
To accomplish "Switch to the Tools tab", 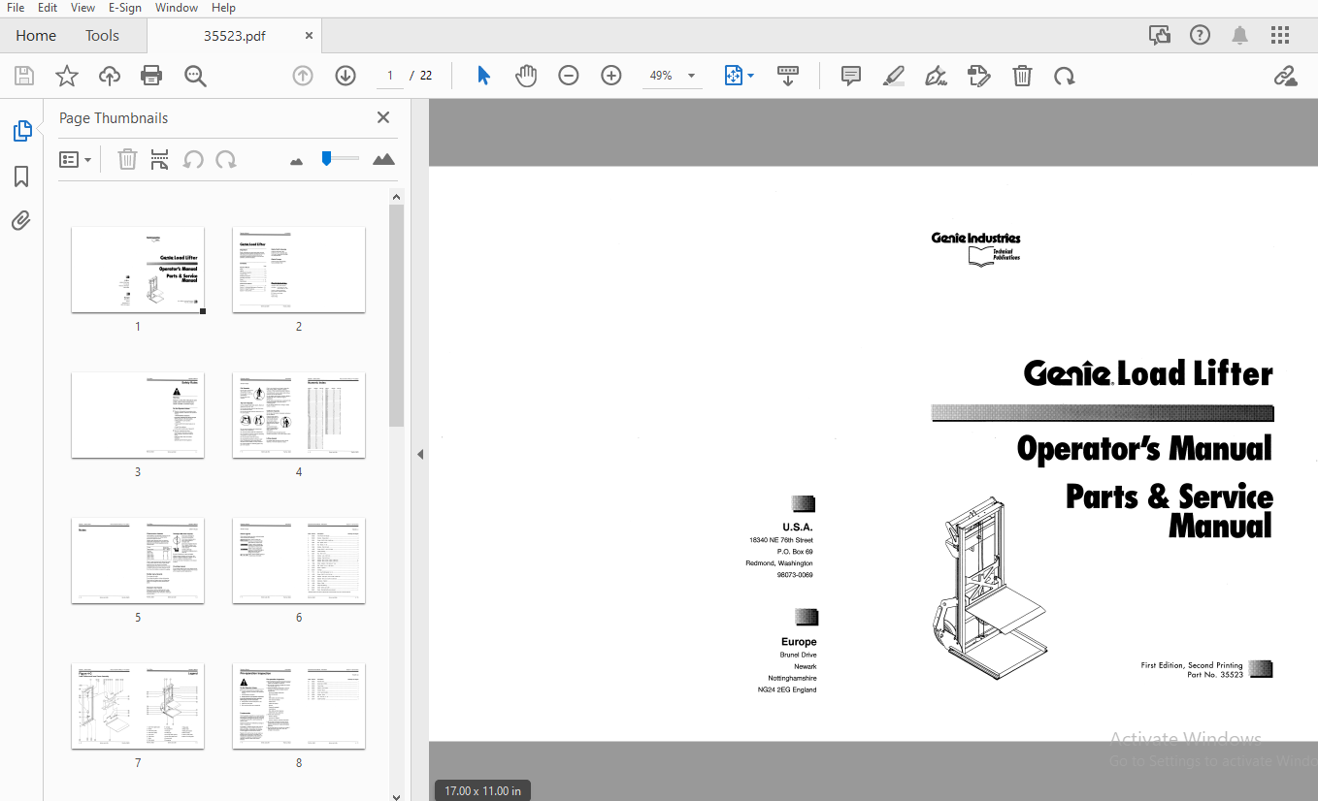I will click(102, 36).
